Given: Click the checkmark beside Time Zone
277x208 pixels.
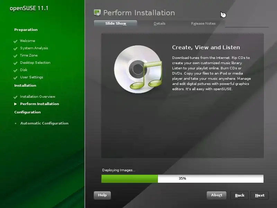Looking at the screenshot, I should (x=15, y=56).
